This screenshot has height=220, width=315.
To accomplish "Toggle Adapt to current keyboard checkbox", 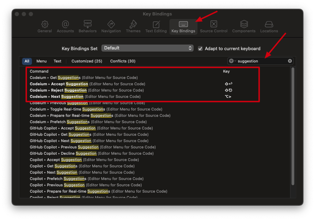I will tap(200, 49).
